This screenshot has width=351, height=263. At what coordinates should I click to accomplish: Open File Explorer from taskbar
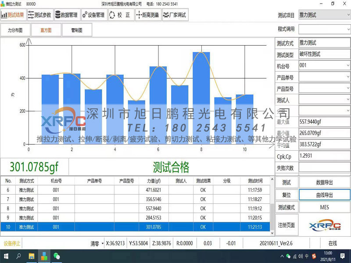[x=32, y=256]
